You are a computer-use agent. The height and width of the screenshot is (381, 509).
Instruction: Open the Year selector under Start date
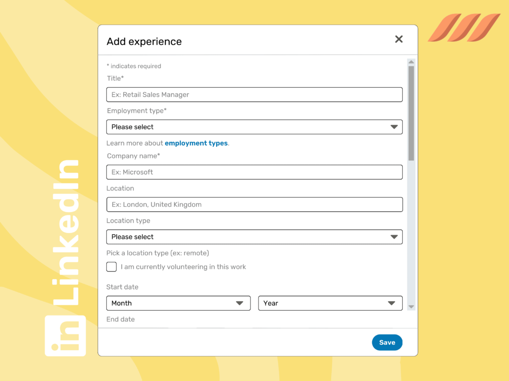[x=330, y=303]
